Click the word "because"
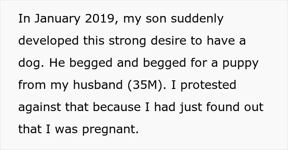 pyautogui.click(x=116, y=107)
